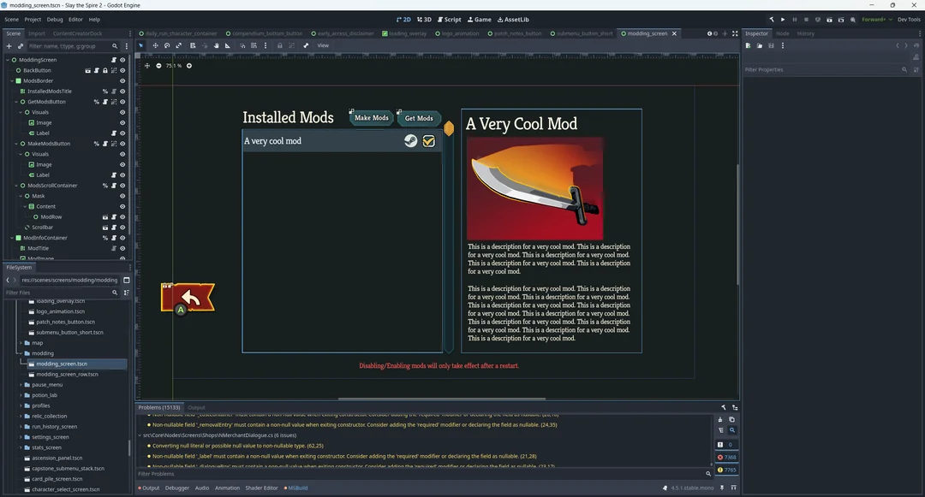Click the Add Child Node plus icon
The width and height of the screenshot is (925, 497).
pos(9,46)
